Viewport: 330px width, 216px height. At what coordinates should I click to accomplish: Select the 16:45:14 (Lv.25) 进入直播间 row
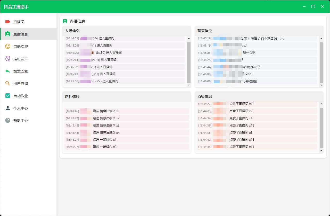[124, 60]
